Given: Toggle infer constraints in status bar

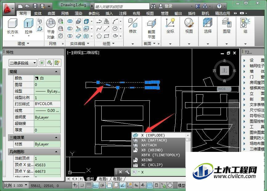Looking at the screenshot, I should (x=75, y=185).
